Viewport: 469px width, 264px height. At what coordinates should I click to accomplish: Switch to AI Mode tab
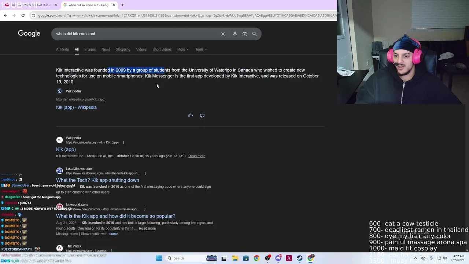[x=62, y=49]
